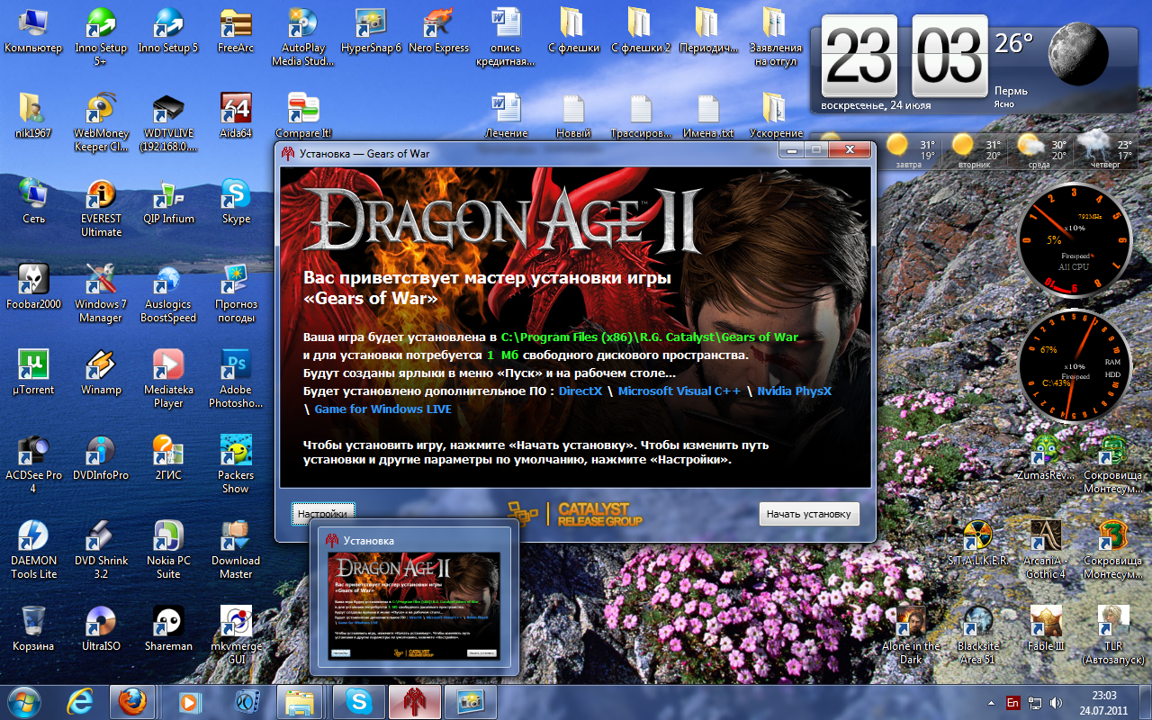The height and width of the screenshot is (720, 1152).
Task: Open the Fable III desktop shortcut
Action: click(x=1046, y=628)
